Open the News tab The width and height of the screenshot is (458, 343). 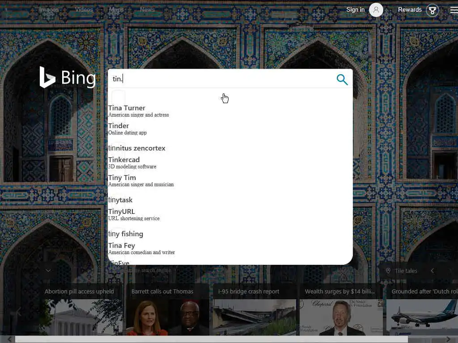(147, 10)
